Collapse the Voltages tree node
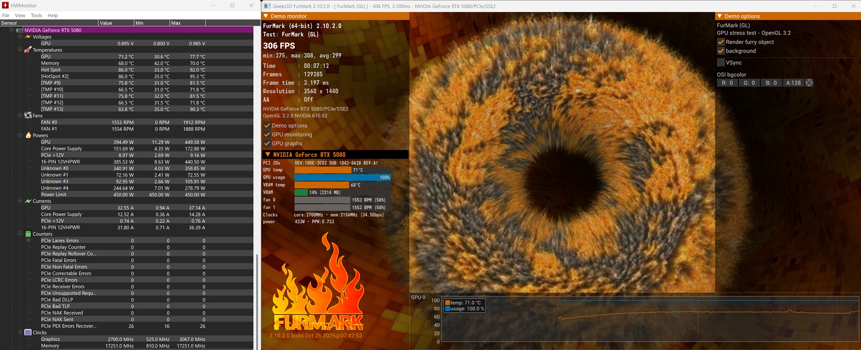The width and height of the screenshot is (861, 350). pyautogui.click(x=20, y=37)
